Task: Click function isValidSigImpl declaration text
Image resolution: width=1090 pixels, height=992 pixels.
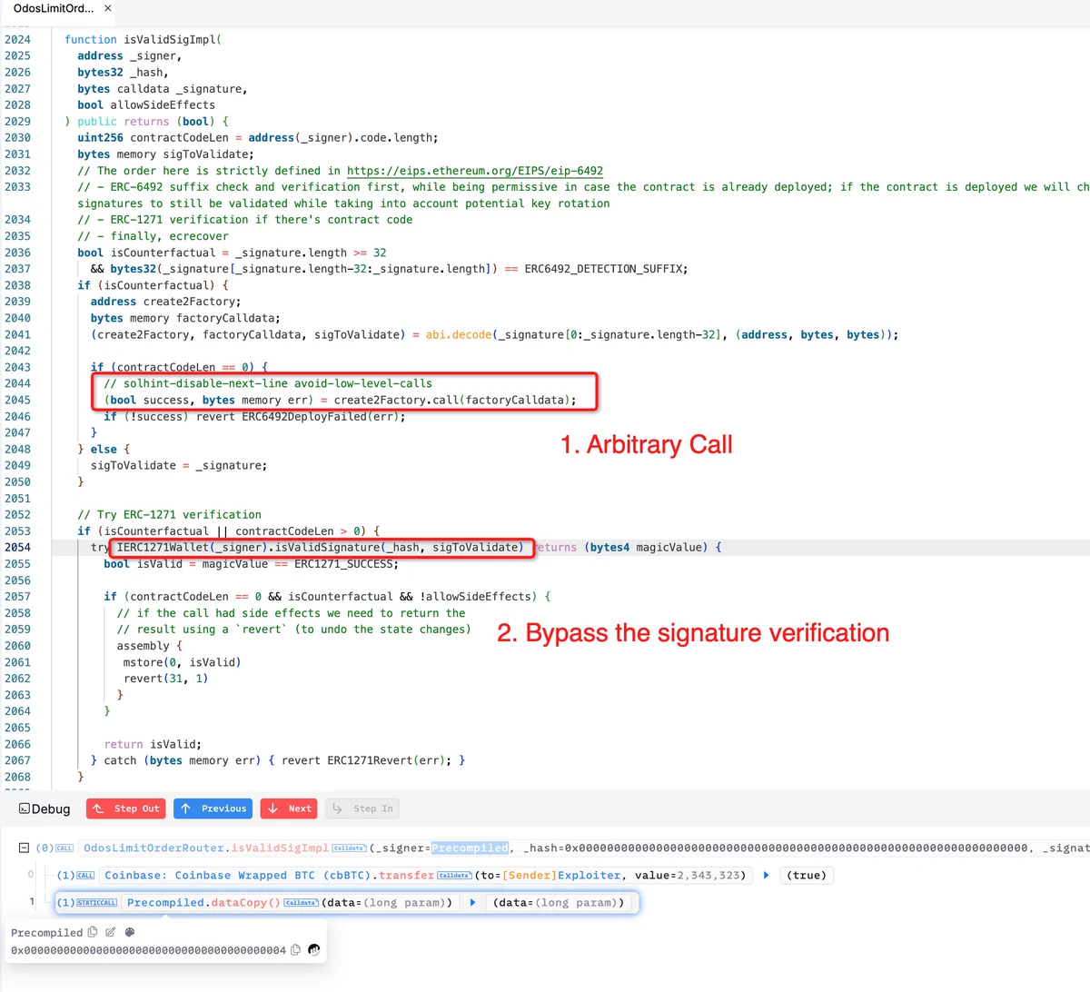Action: click(143, 40)
